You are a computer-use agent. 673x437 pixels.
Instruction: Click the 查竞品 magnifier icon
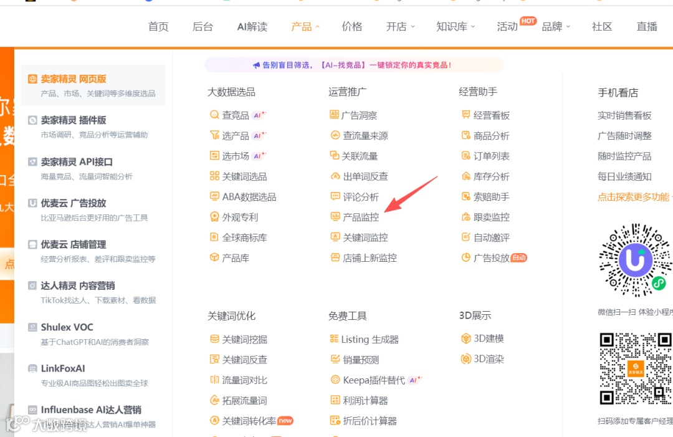[214, 115]
